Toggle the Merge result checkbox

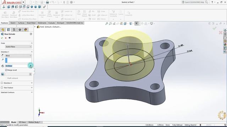(6, 70)
